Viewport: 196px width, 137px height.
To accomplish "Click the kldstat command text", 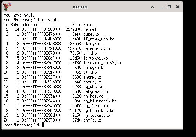I will coord(49,20).
